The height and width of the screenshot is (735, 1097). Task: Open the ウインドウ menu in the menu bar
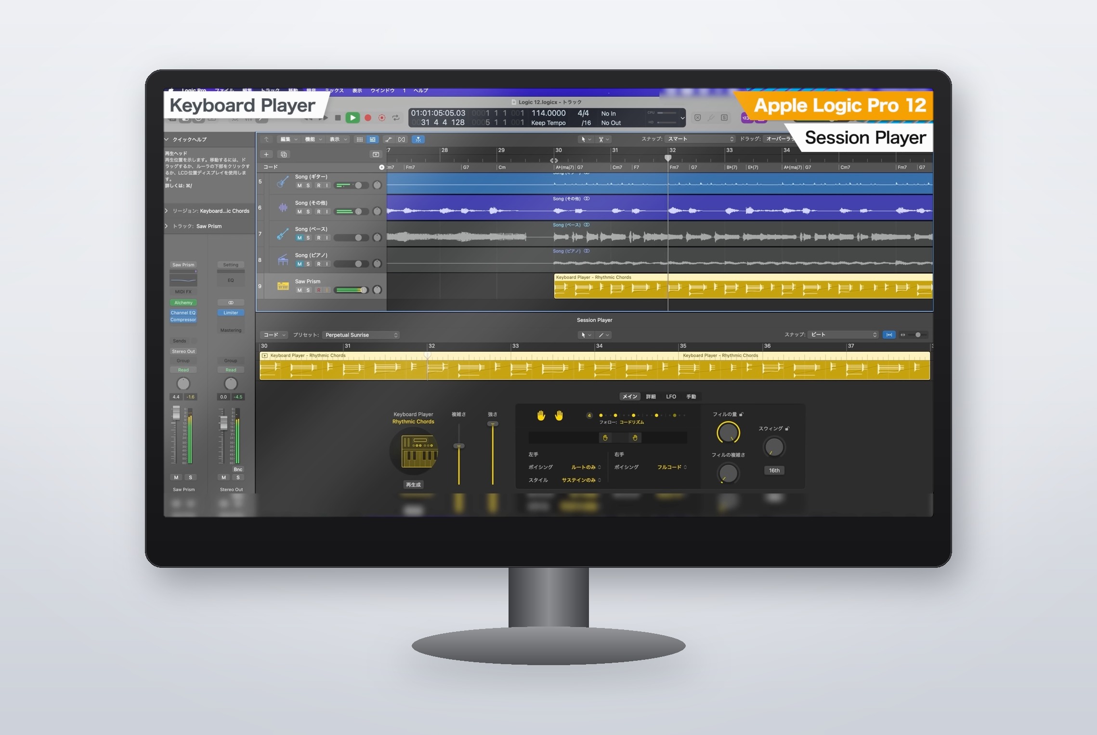tap(382, 91)
